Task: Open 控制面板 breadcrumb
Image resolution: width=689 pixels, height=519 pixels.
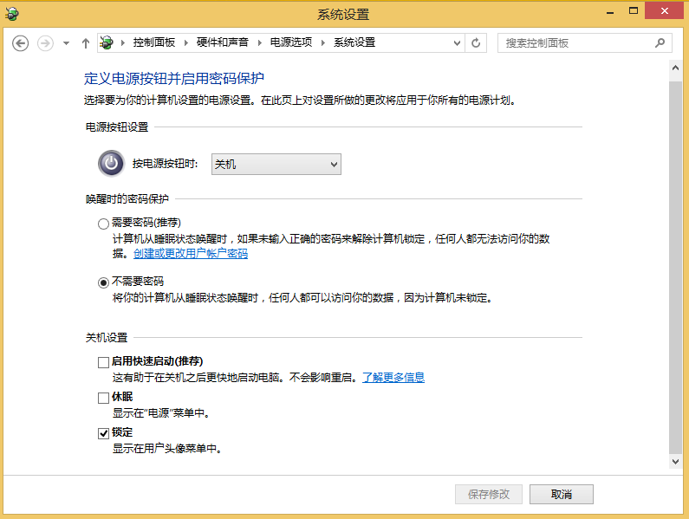Action: point(154,42)
